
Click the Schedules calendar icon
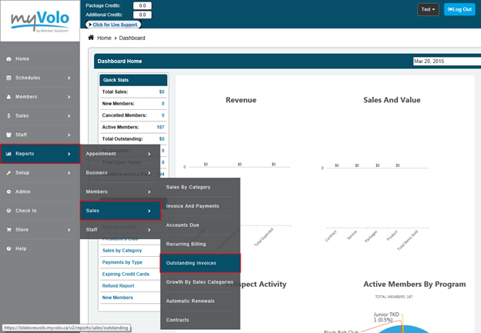[8, 78]
